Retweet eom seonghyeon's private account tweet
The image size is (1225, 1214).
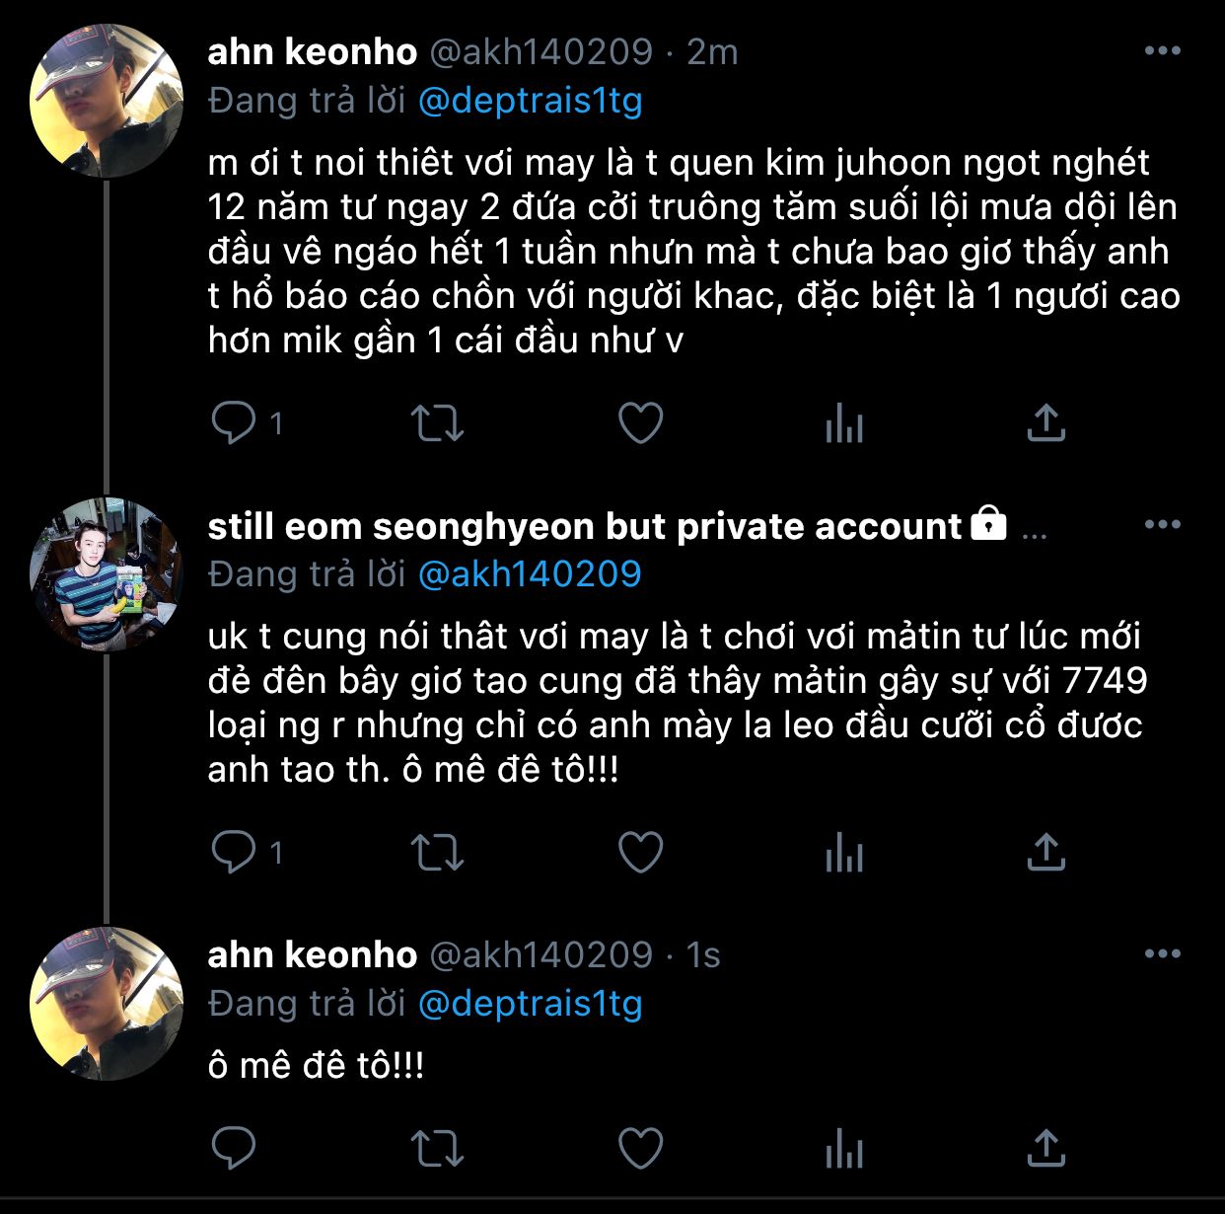[x=437, y=852]
